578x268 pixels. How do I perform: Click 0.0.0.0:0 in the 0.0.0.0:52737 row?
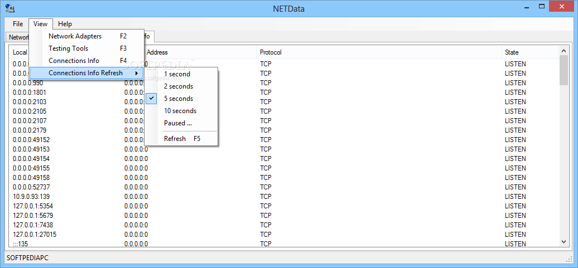click(136, 187)
